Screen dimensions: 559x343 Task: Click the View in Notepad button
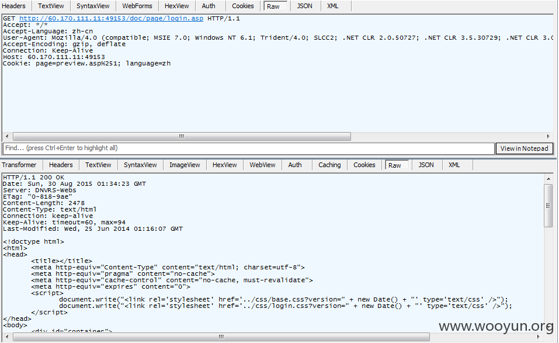coord(524,148)
